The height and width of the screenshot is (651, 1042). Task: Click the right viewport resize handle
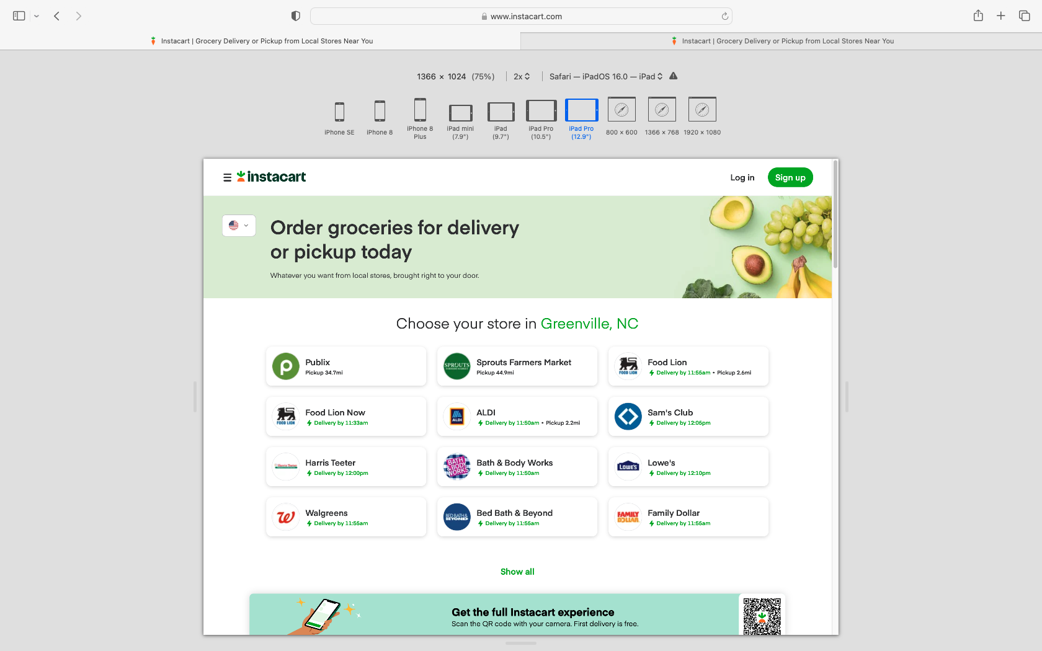click(847, 397)
